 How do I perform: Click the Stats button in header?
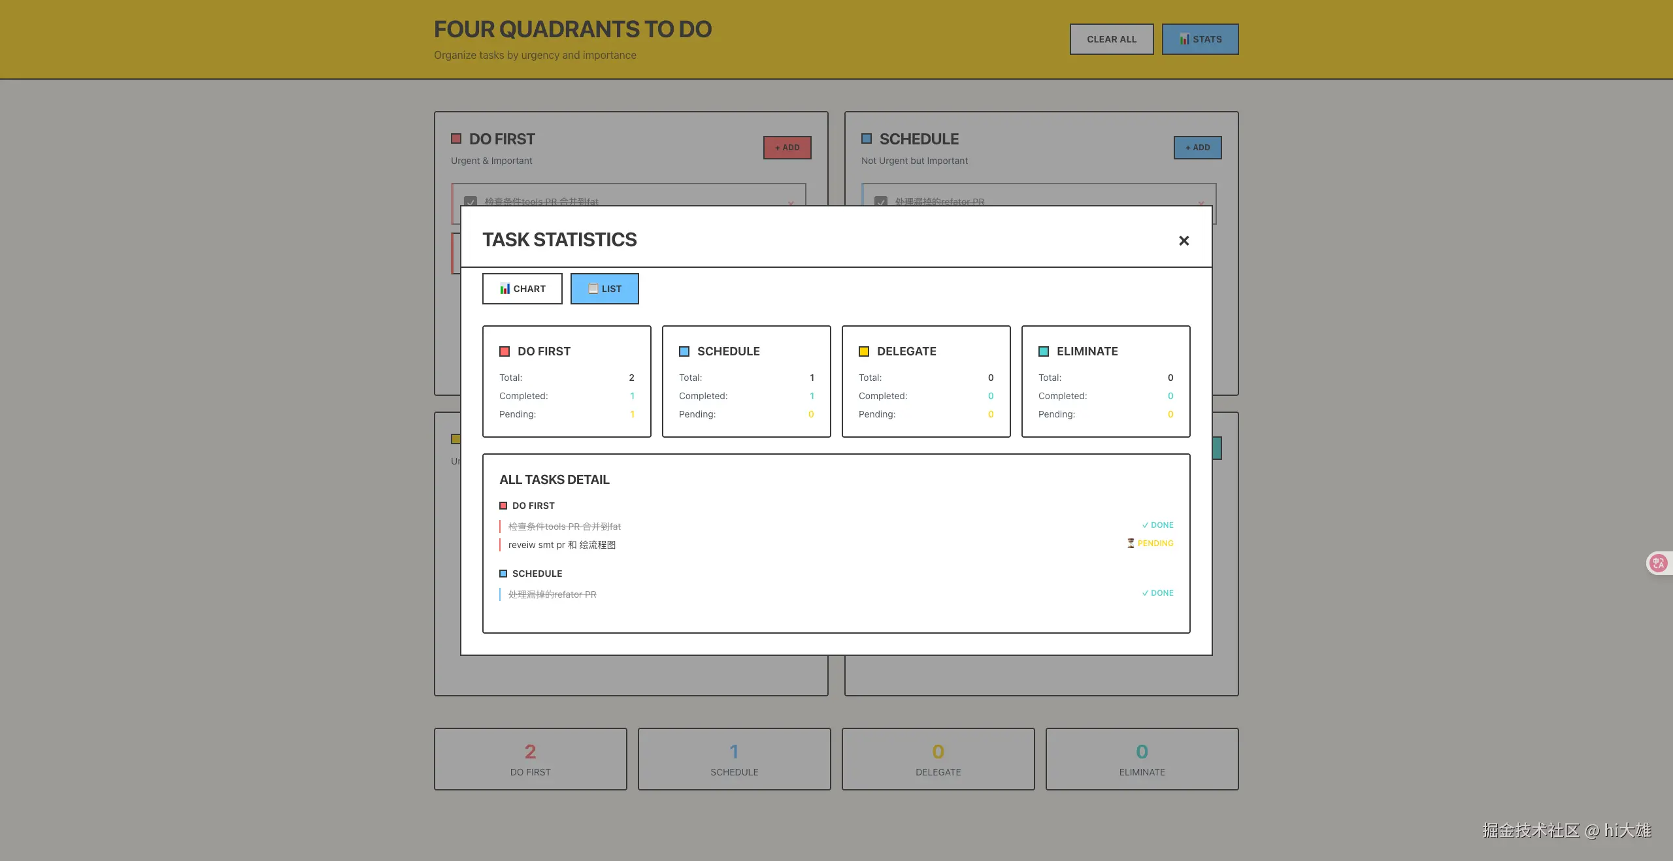point(1200,39)
